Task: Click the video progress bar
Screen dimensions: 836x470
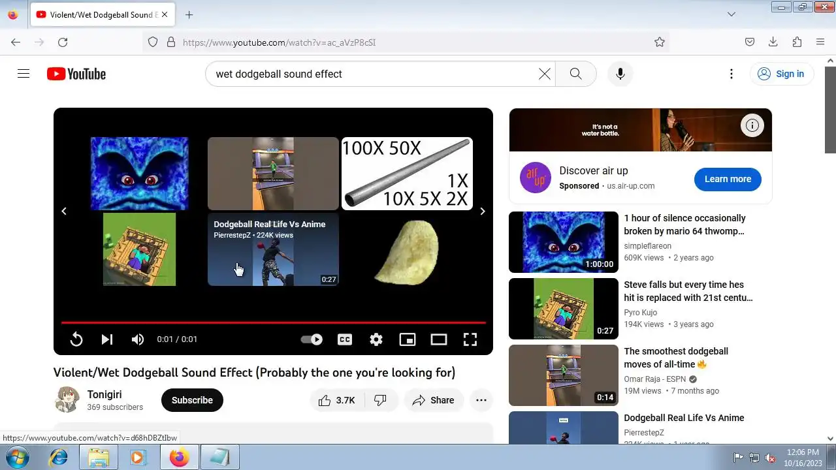Action: point(273,322)
